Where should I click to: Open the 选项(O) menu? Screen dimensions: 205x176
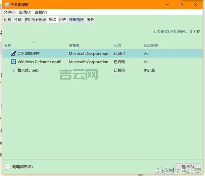[x=25, y=12]
